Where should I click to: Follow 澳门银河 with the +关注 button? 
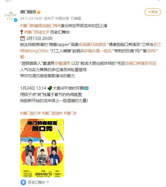(x=153, y=12)
